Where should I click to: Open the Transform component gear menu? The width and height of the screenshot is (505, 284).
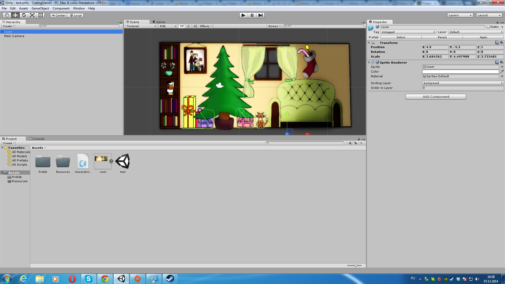pyautogui.click(x=502, y=43)
